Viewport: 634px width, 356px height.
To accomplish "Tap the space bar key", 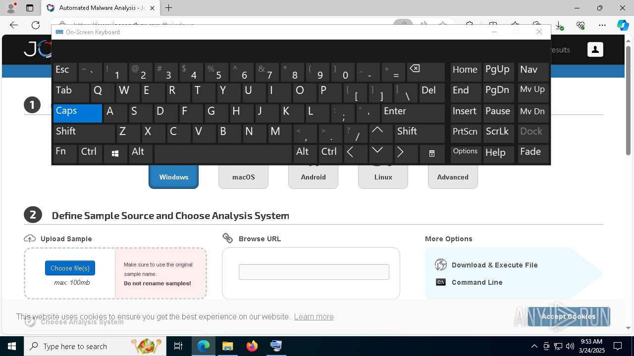I will [x=223, y=154].
